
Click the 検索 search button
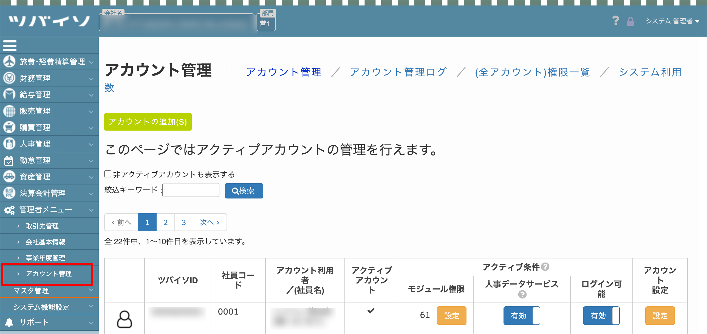[x=244, y=191]
